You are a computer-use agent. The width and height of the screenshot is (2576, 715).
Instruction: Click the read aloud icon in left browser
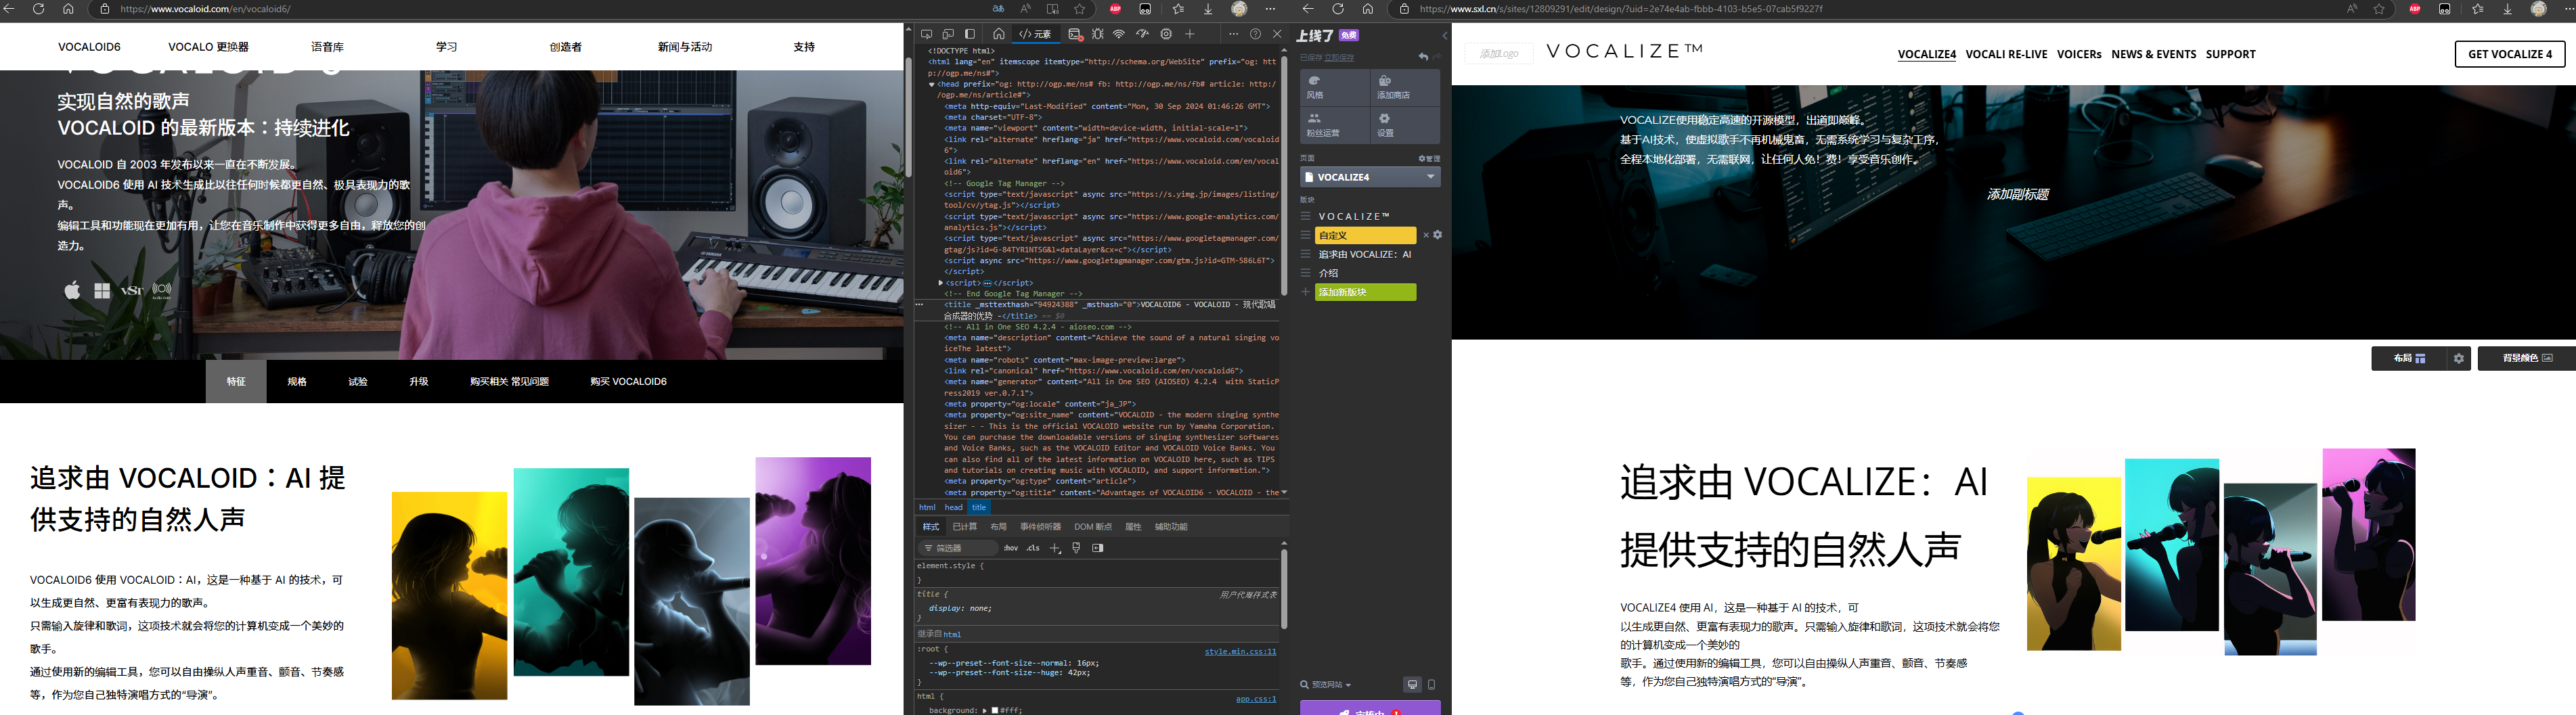point(1026,9)
